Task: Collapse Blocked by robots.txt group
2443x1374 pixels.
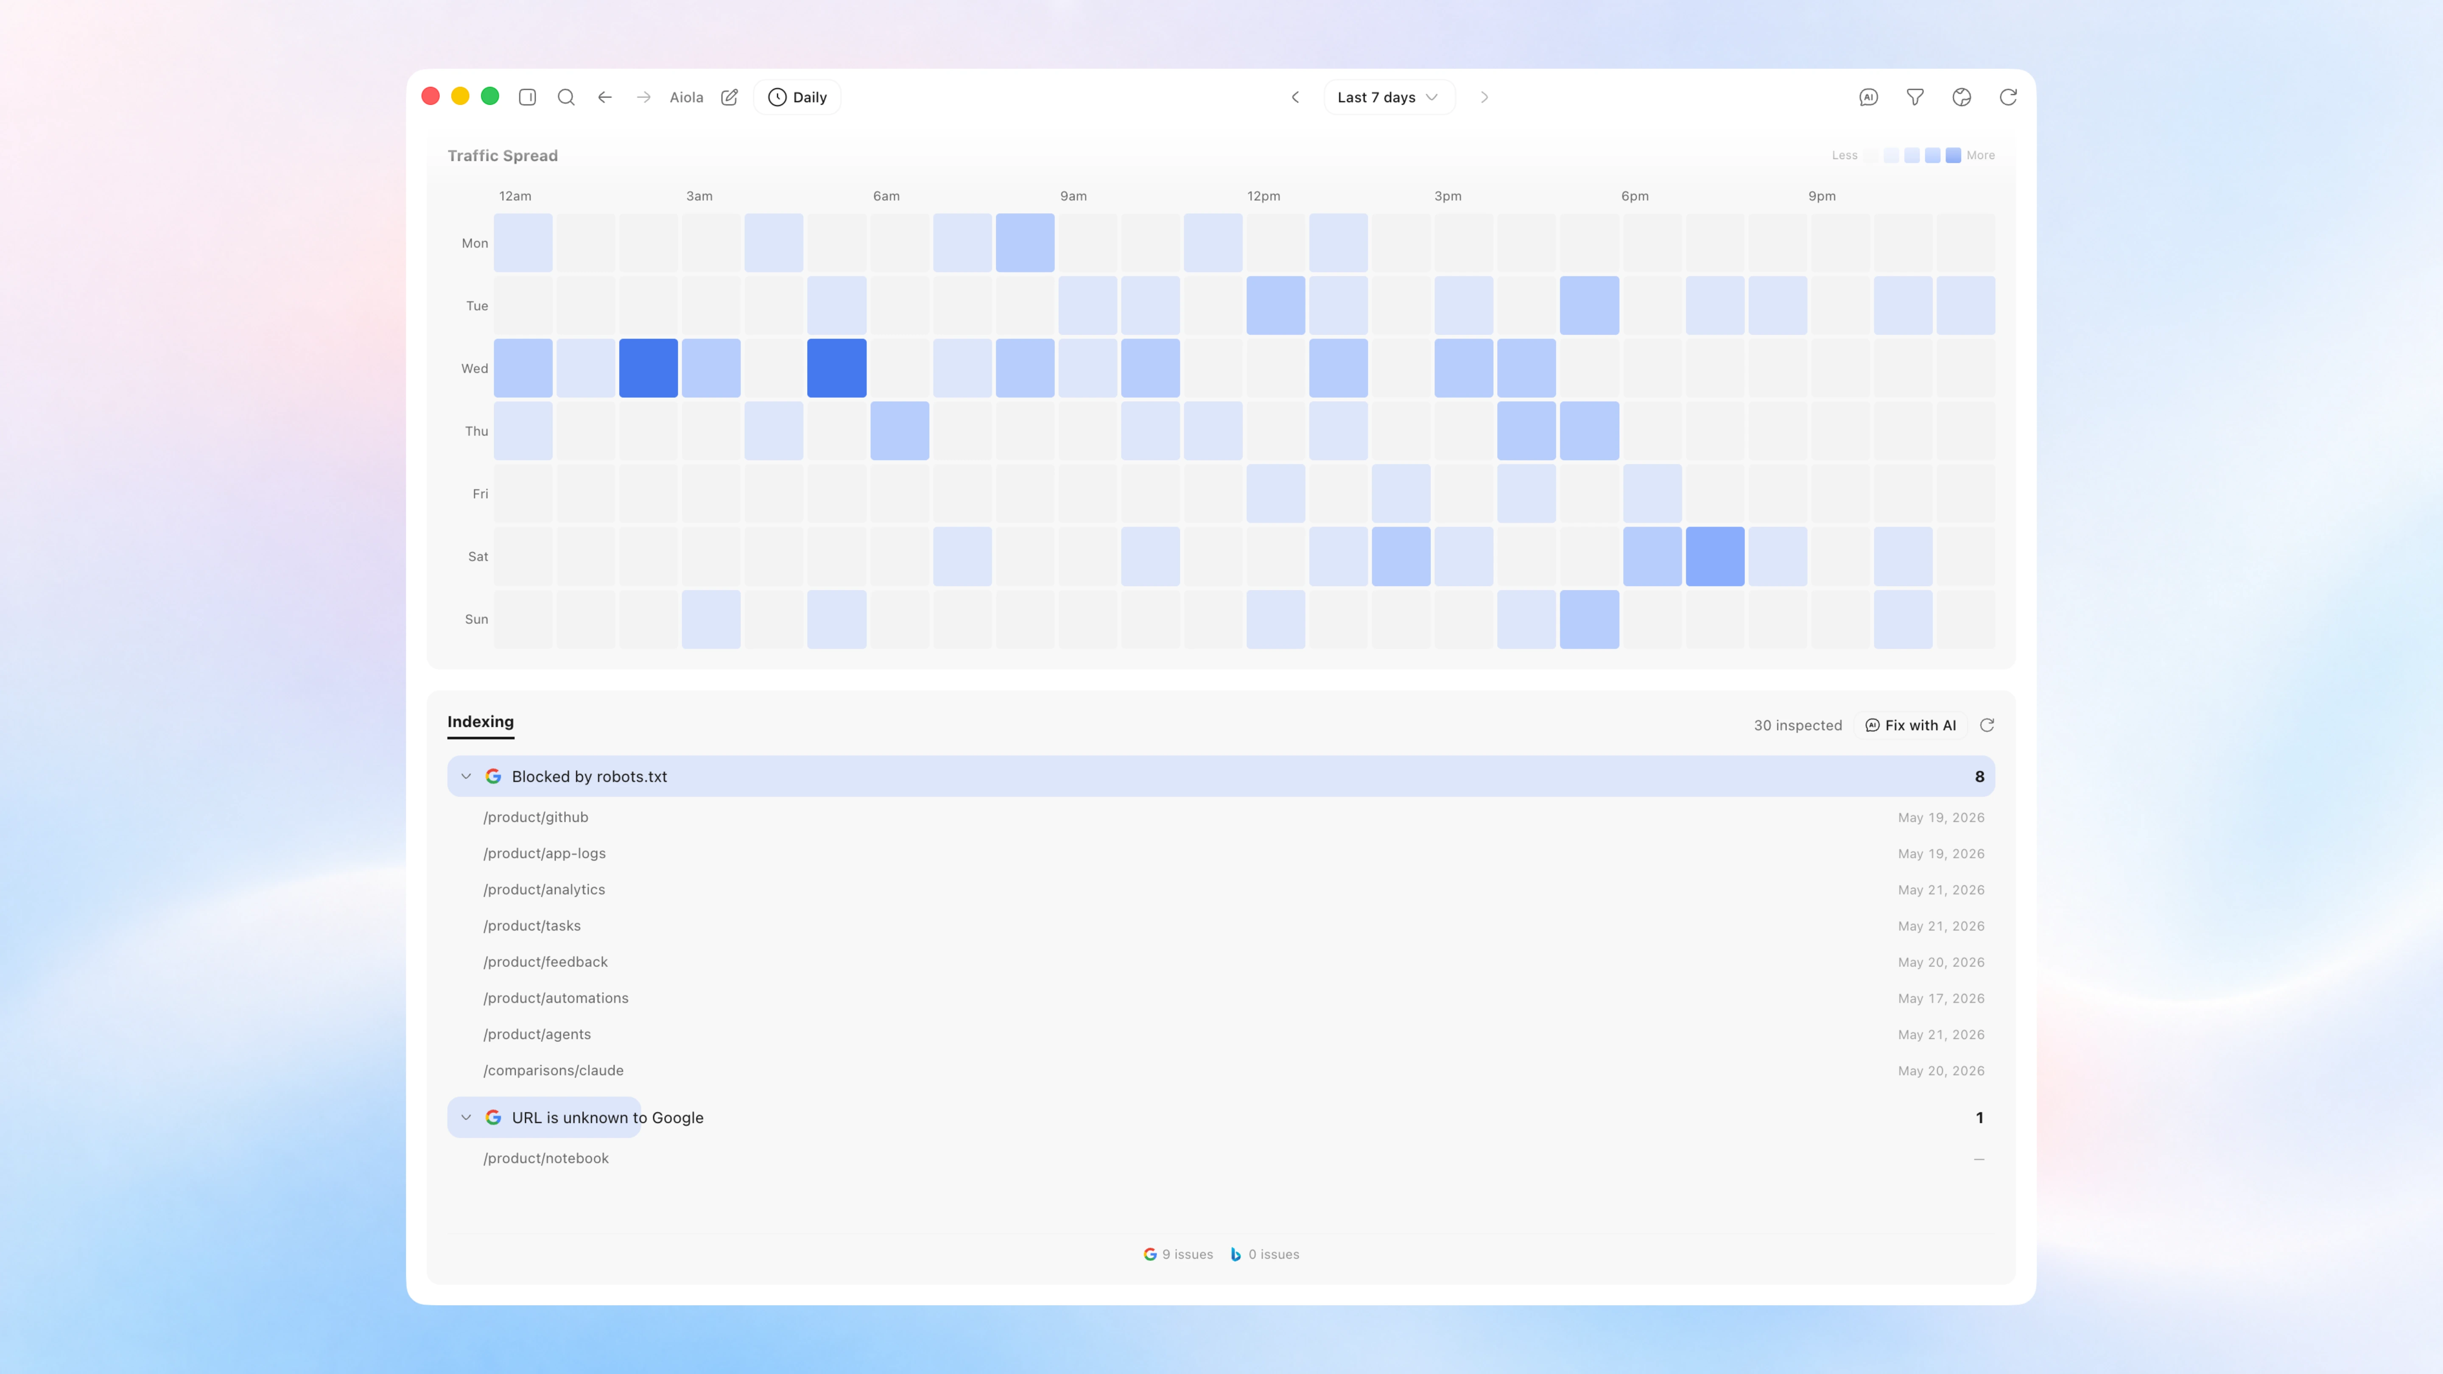Action: [x=466, y=776]
